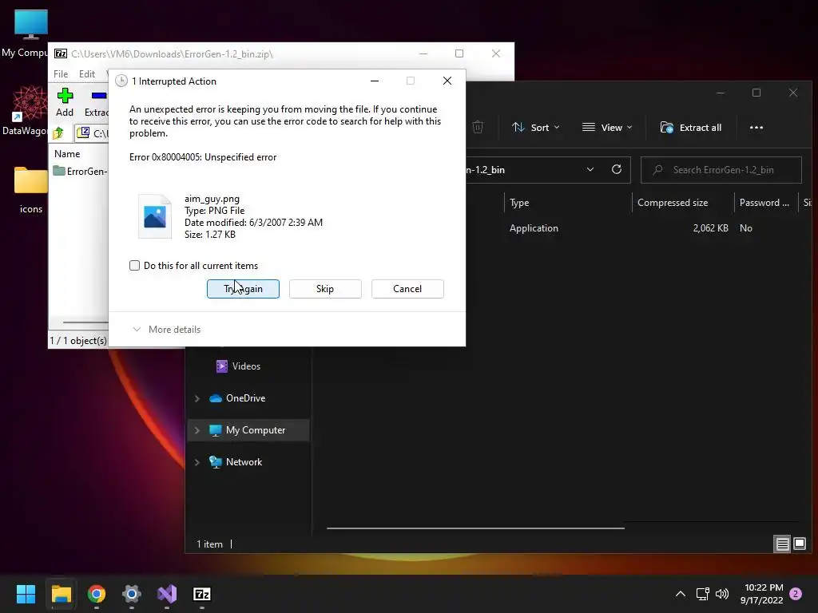
Task: Open the three-dots See more menu
Action: [756, 127]
